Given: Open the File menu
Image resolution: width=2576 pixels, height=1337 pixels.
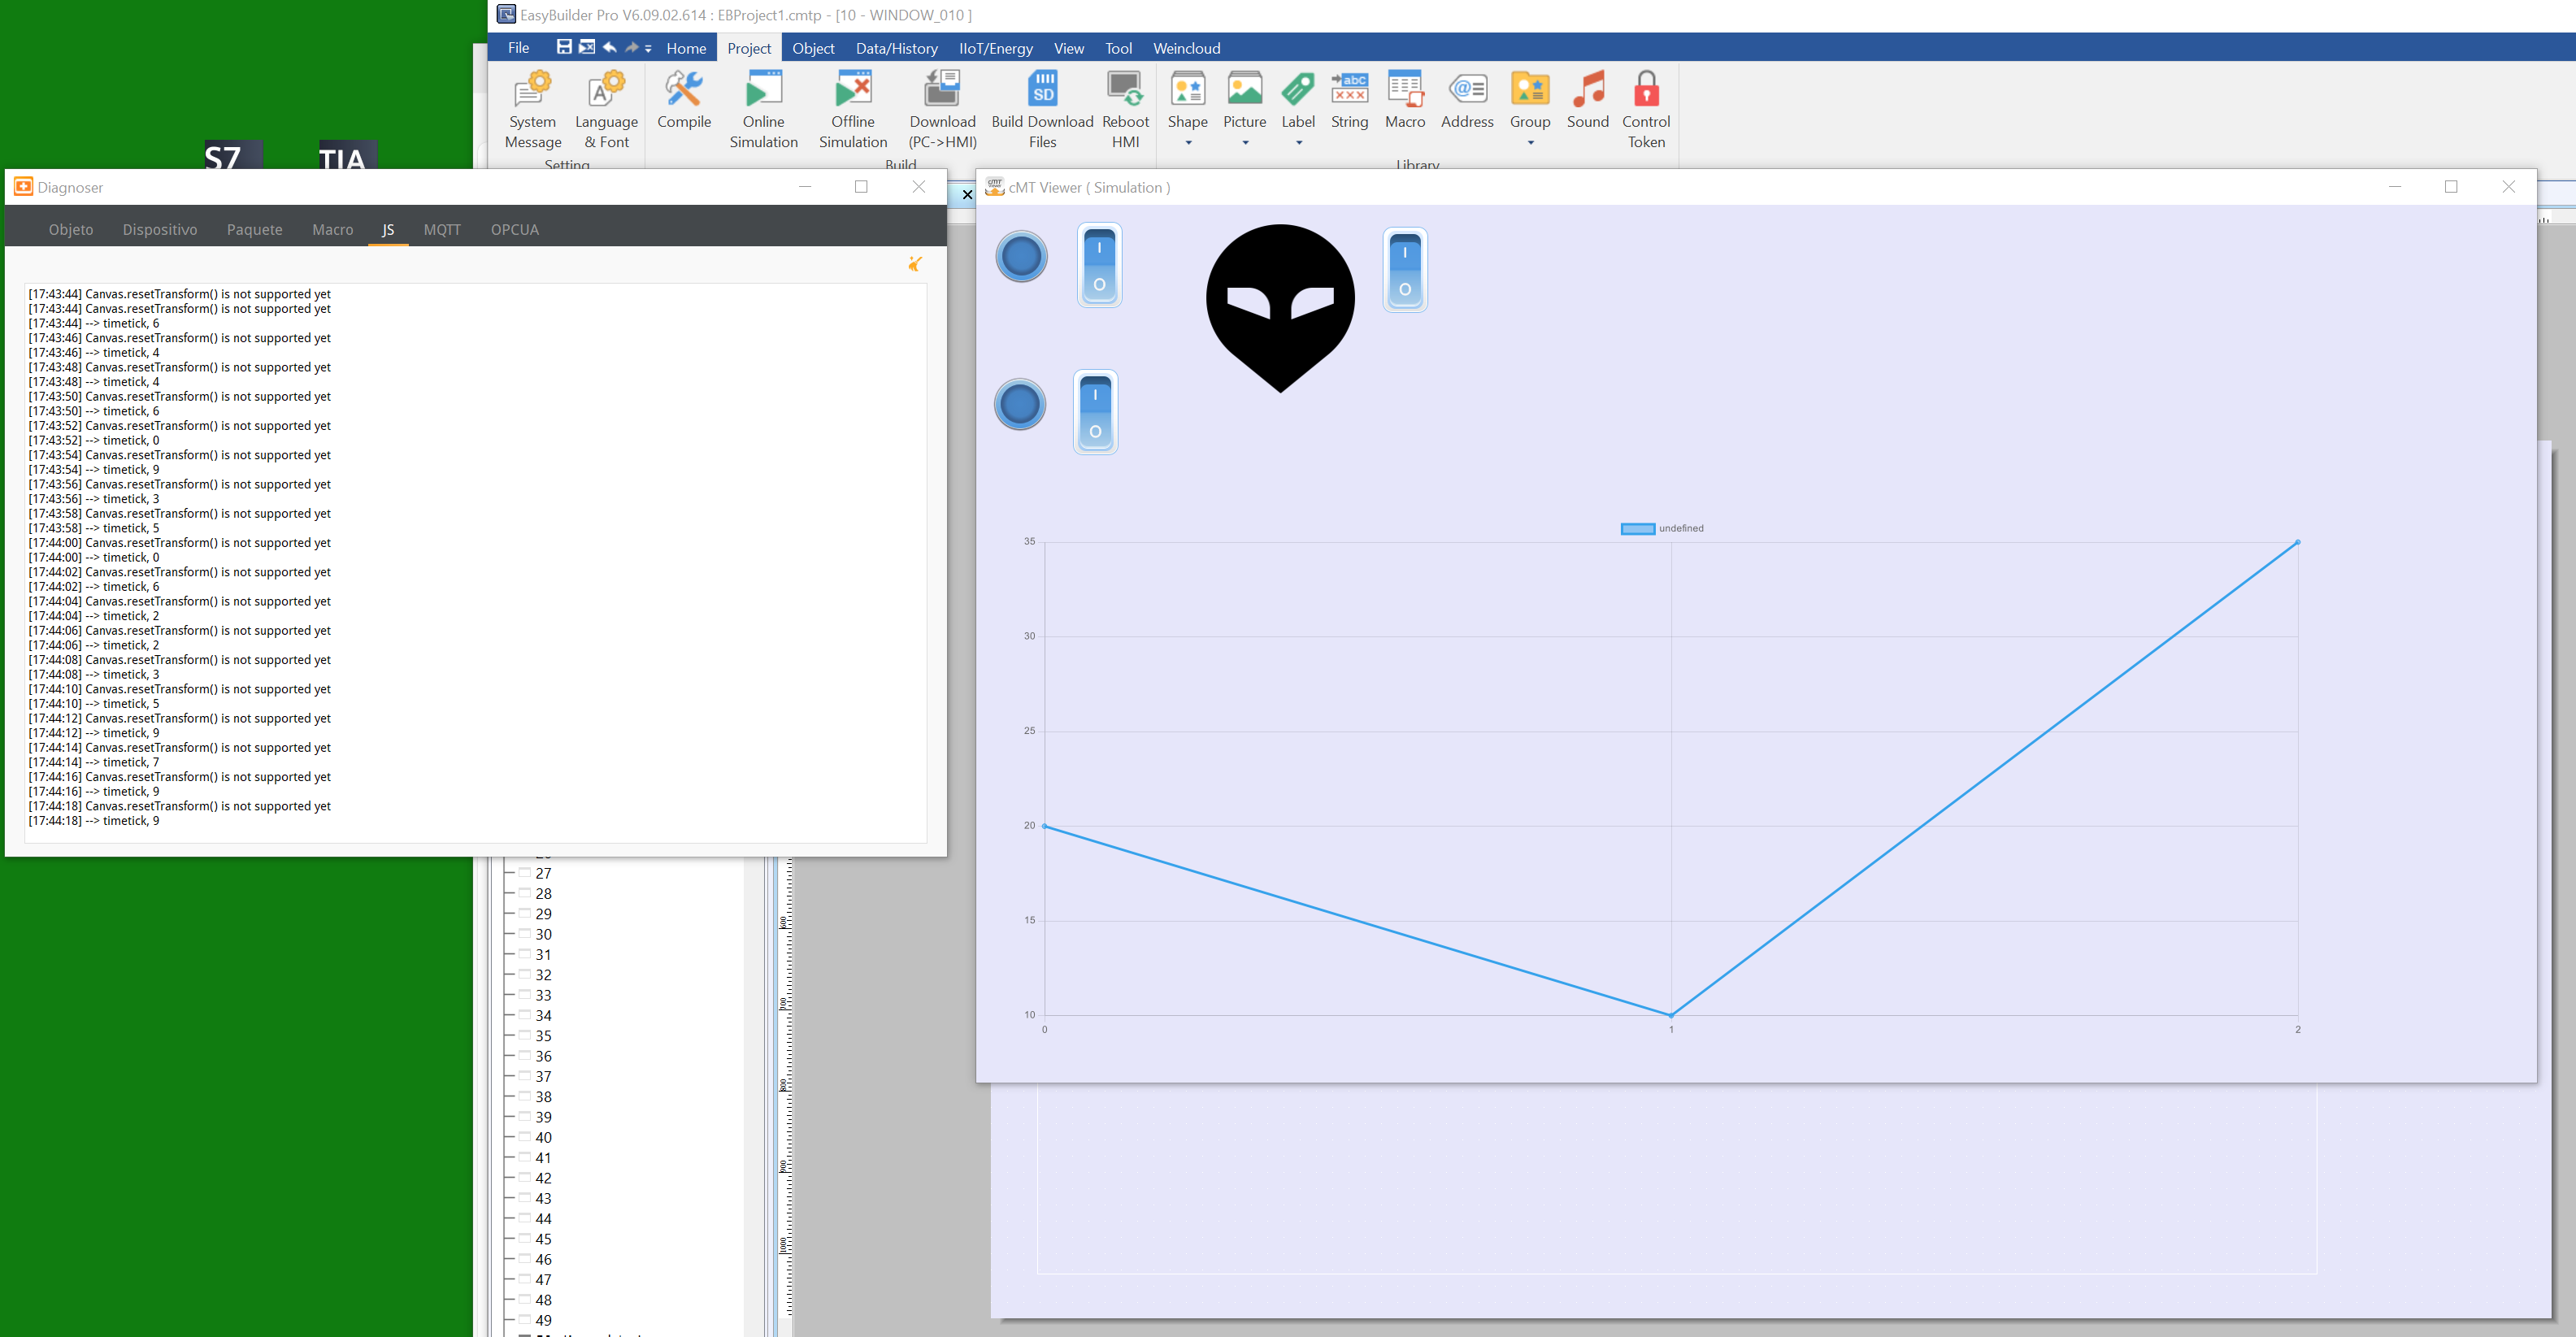Looking at the screenshot, I should (518, 48).
